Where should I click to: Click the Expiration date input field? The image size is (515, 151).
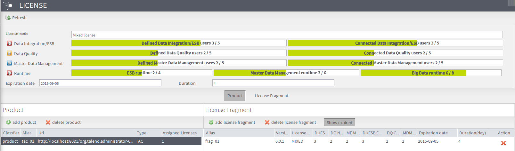100,83
